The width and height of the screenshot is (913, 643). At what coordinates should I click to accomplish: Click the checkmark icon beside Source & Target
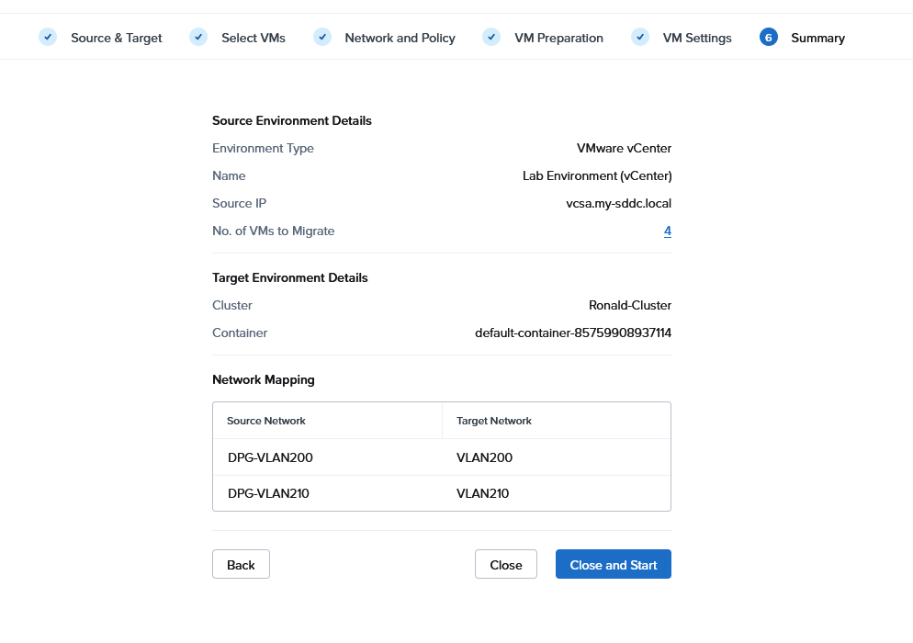(48, 37)
